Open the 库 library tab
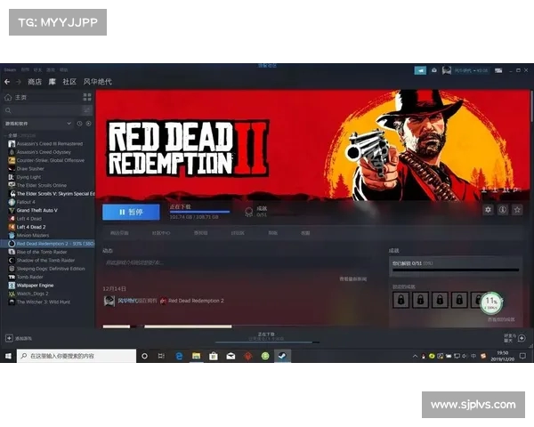The width and height of the screenshot is (534, 427). click(x=53, y=82)
